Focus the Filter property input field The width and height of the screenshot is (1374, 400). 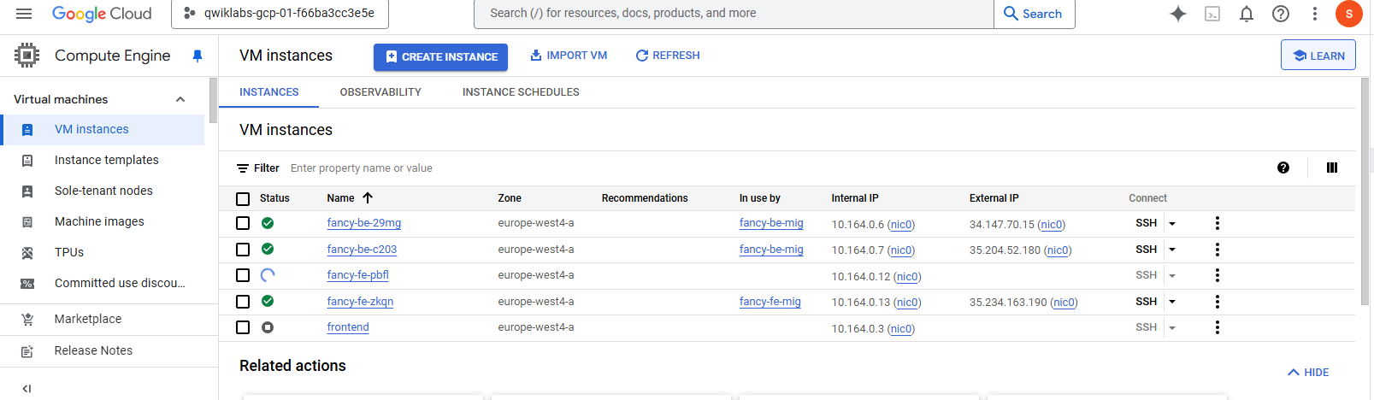[x=770, y=168]
